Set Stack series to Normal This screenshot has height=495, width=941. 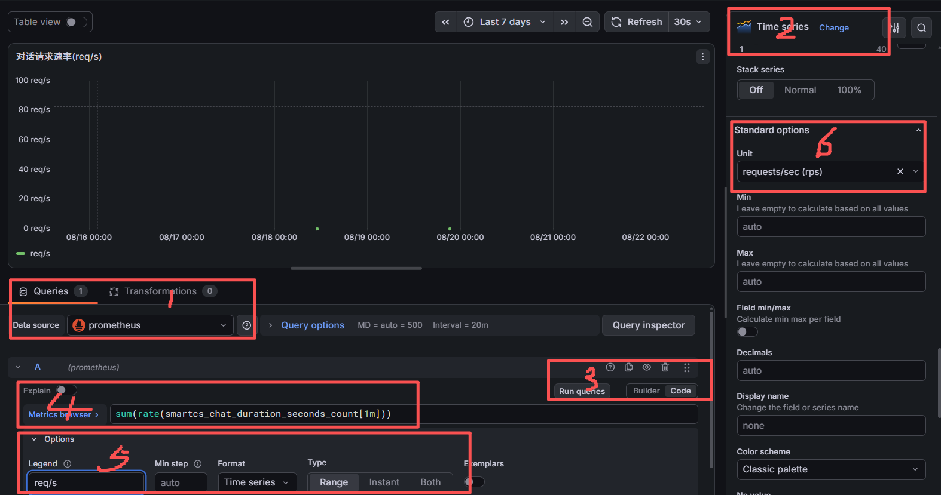click(x=800, y=90)
